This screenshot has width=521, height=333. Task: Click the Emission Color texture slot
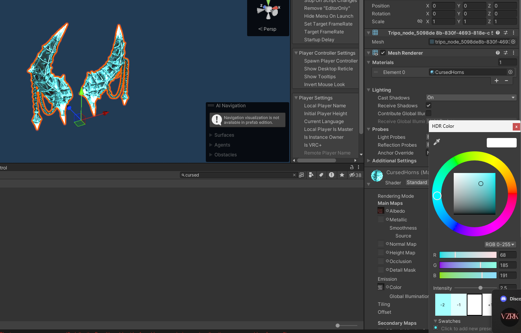(x=381, y=287)
